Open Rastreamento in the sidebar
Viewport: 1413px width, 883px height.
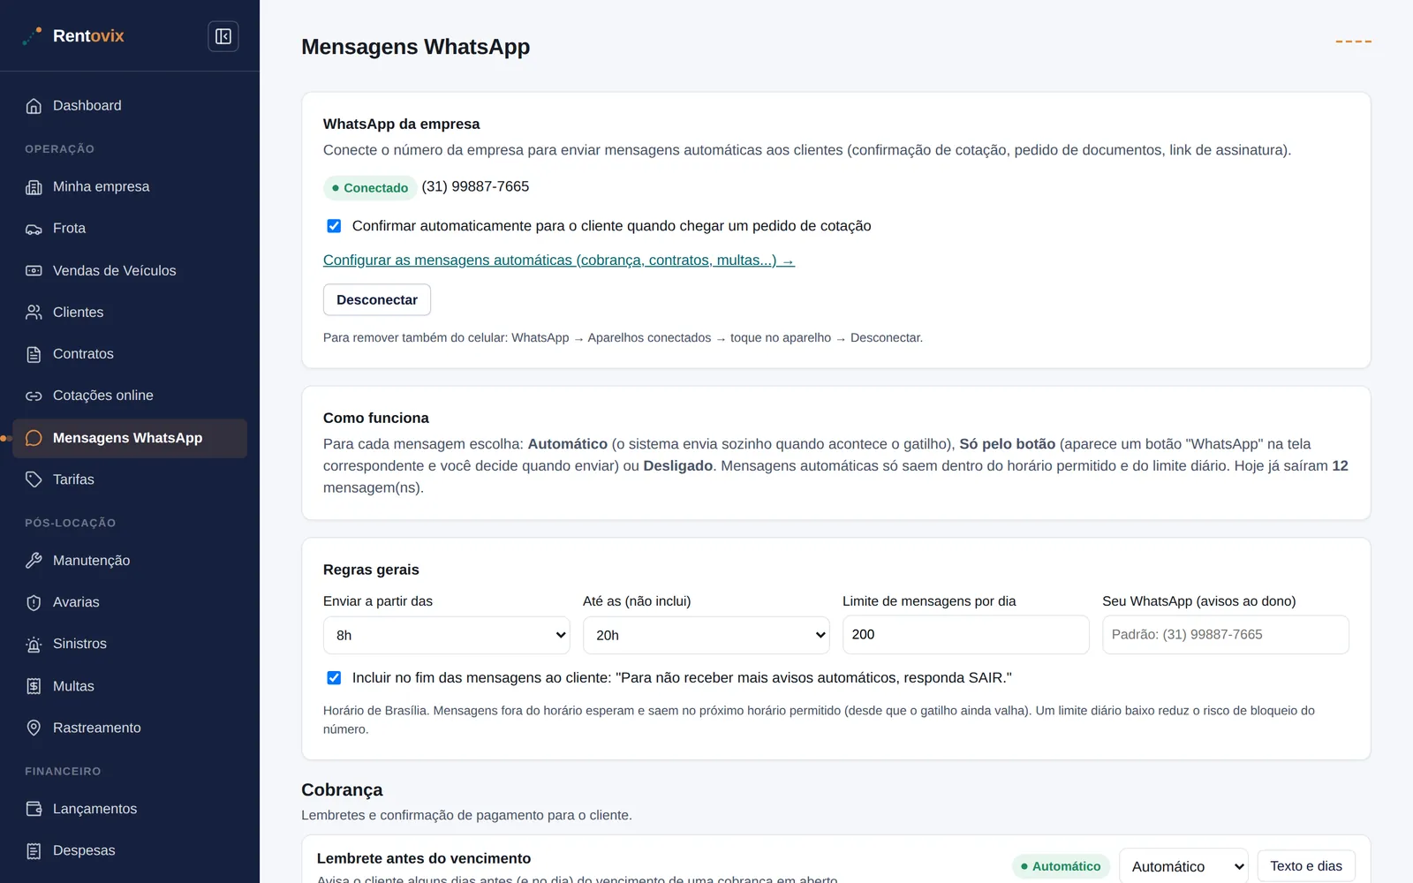coord(130,728)
